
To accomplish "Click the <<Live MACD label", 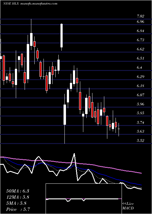I will (x=128, y=206).
